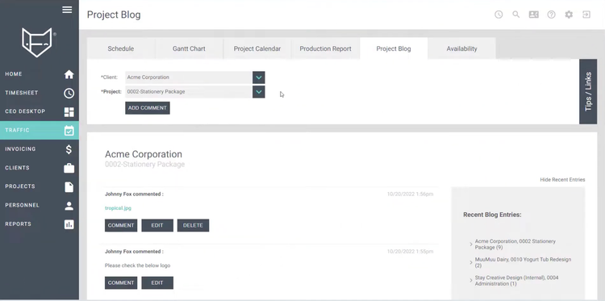605x301 pixels.
Task: Click the Acme Corporation blog heading
Action: 144,154
